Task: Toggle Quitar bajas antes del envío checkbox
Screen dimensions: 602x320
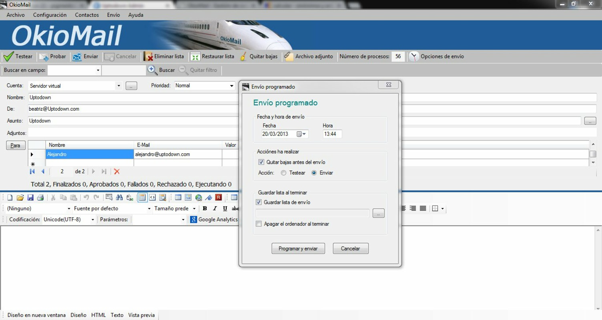Action: [x=261, y=162]
